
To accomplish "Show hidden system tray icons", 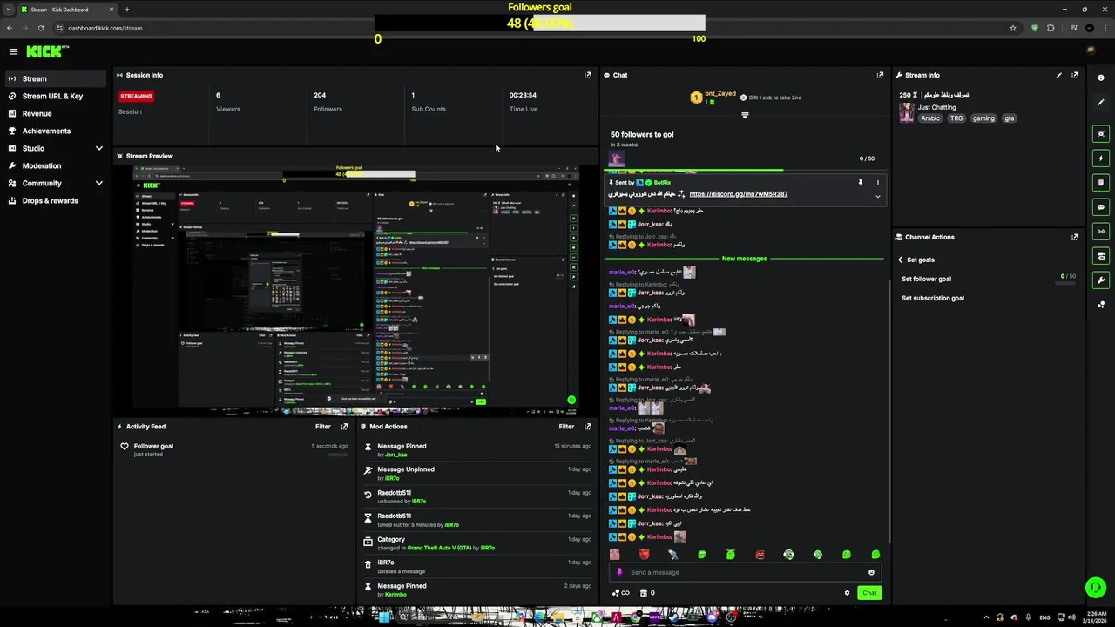I will (x=986, y=617).
